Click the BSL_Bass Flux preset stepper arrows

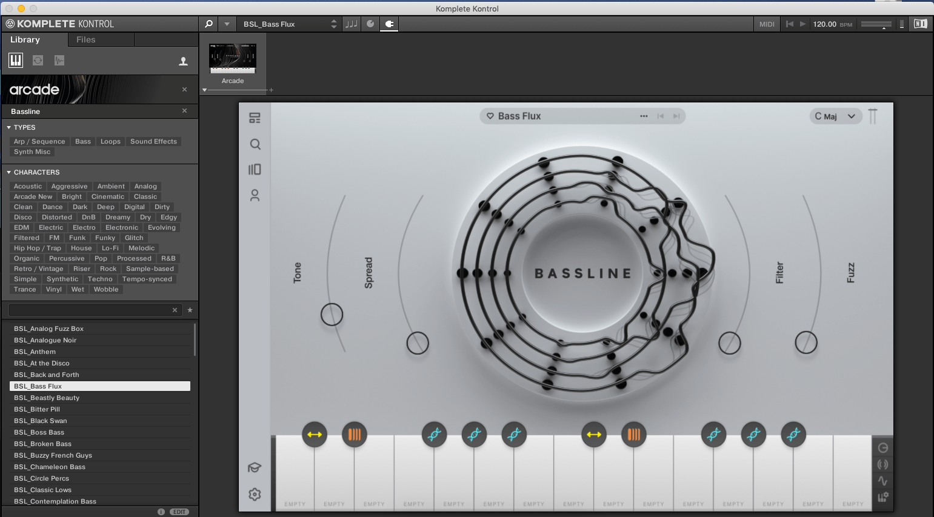point(333,24)
